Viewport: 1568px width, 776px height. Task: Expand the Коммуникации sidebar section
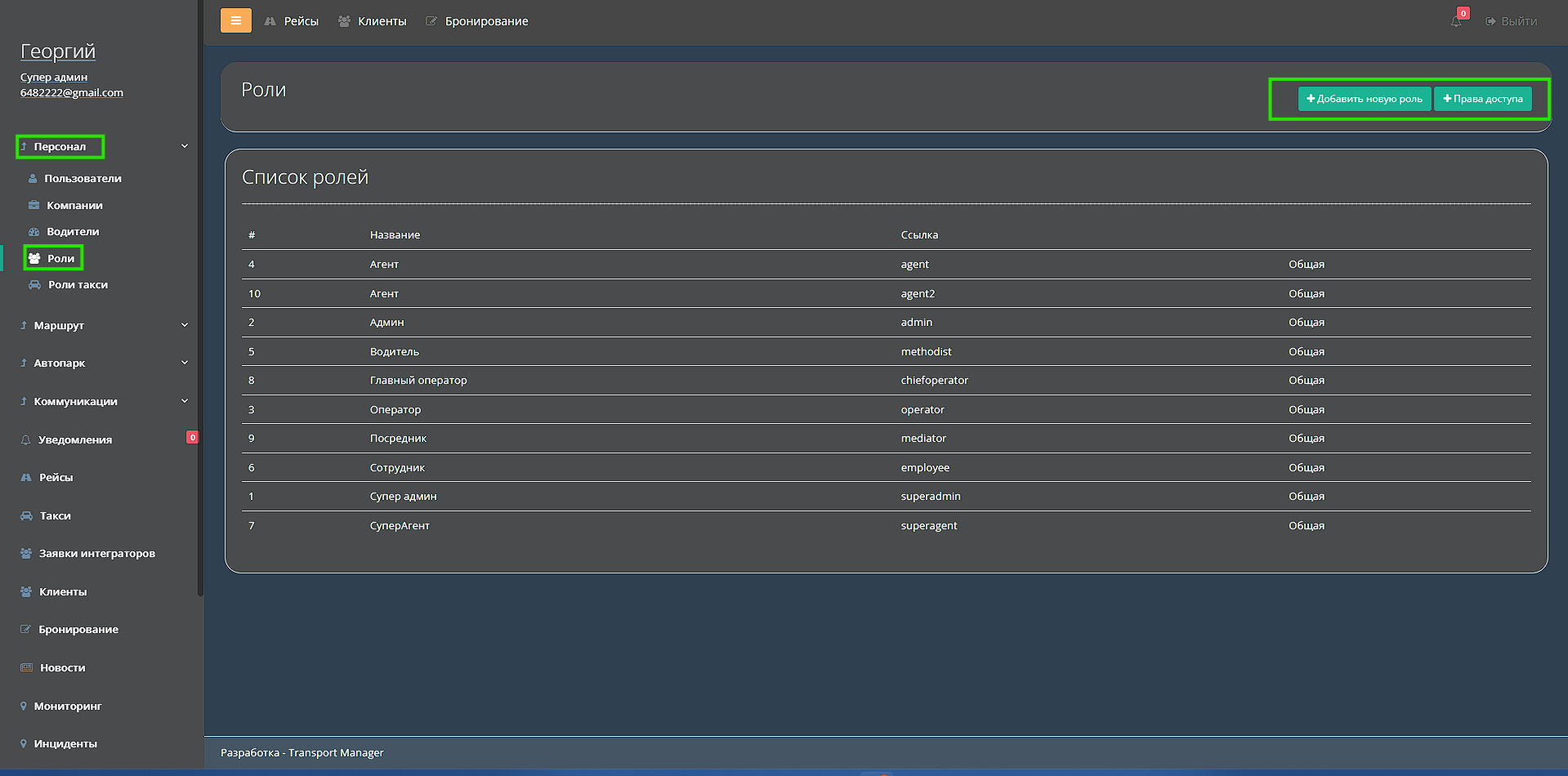tap(185, 401)
